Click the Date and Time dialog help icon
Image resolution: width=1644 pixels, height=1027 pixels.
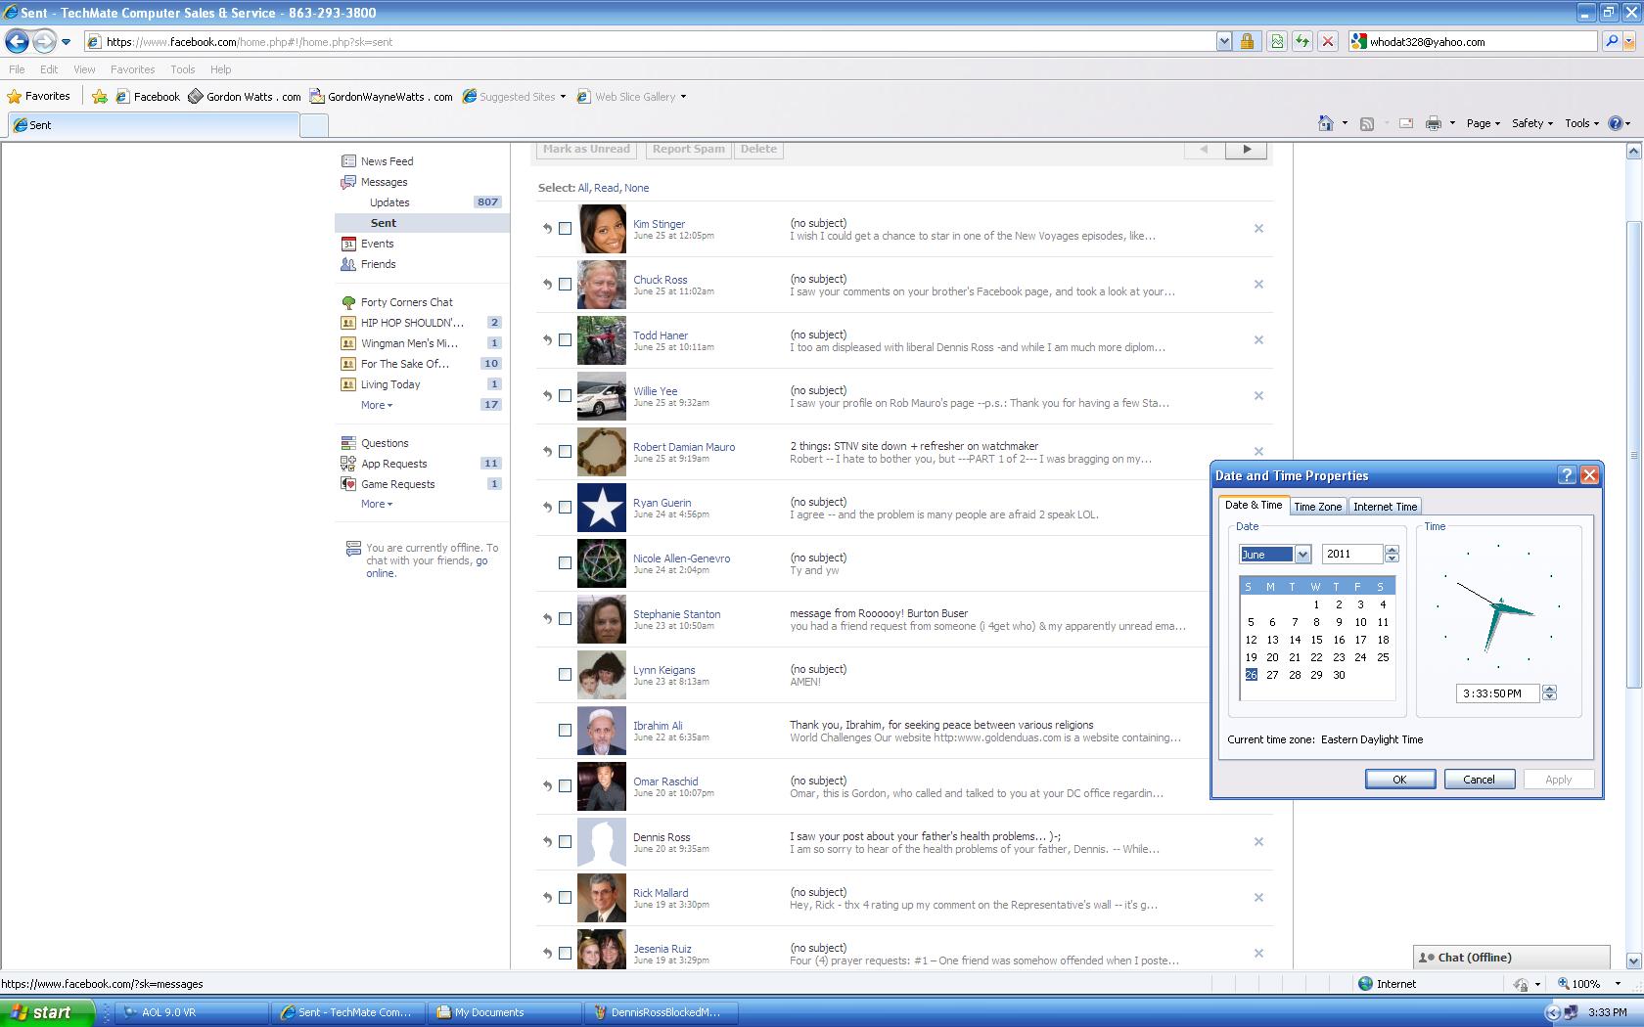click(x=1567, y=475)
